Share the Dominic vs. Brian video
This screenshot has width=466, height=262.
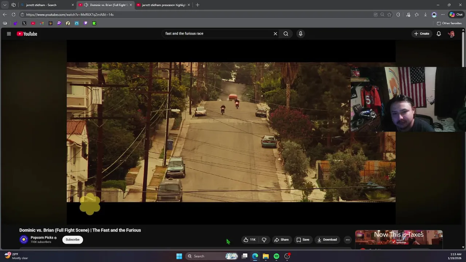[x=281, y=239]
